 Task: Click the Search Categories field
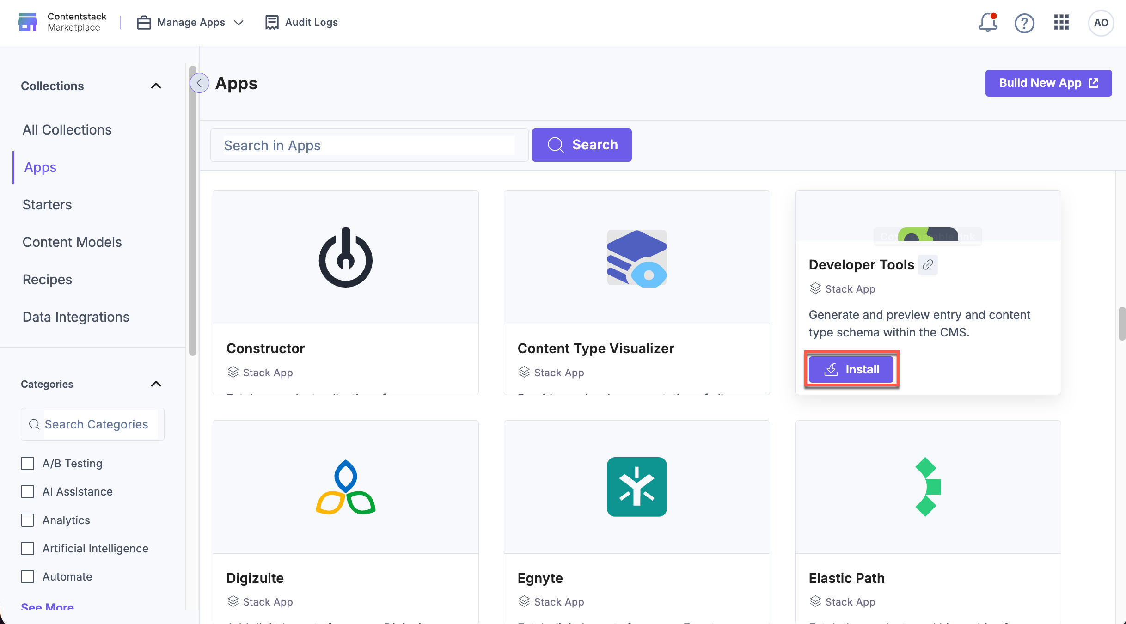[x=92, y=424]
